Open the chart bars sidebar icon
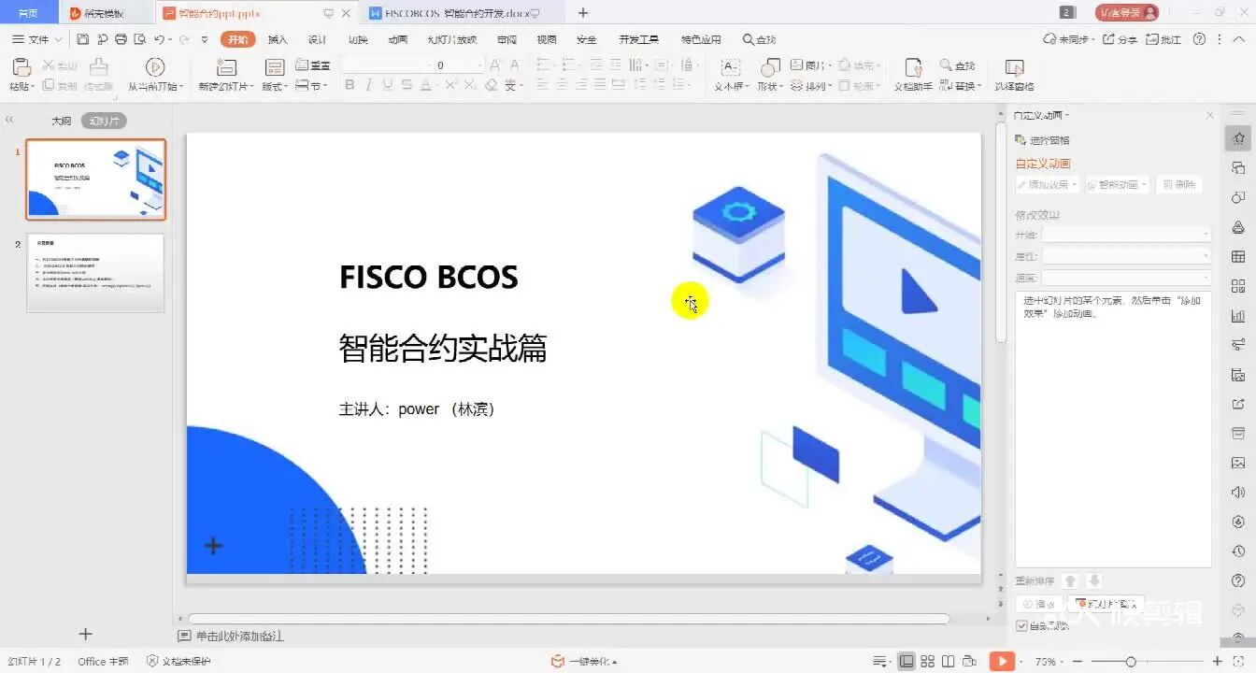1256x673 pixels. click(x=1238, y=315)
